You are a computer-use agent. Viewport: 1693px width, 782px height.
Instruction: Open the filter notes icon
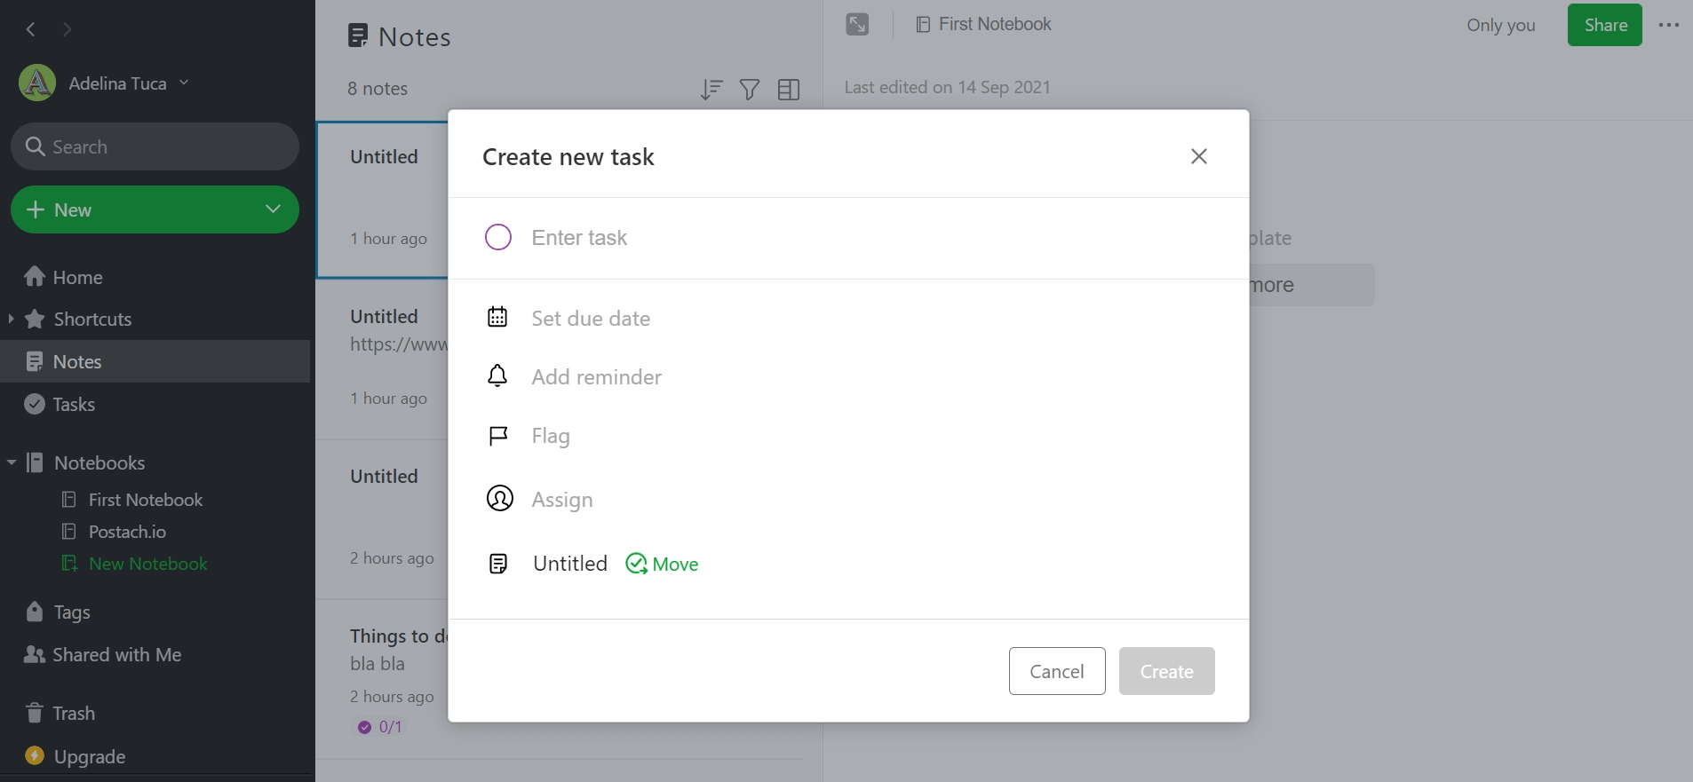(750, 89)
